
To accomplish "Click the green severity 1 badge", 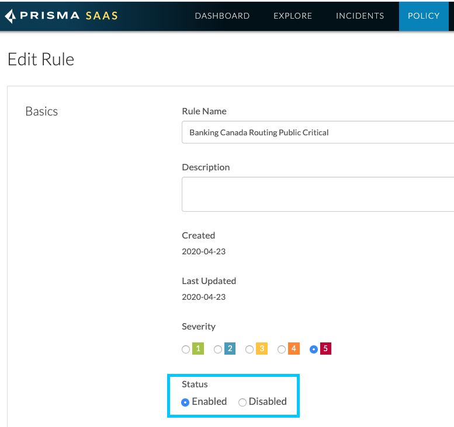I will click(x=198, y=349).
